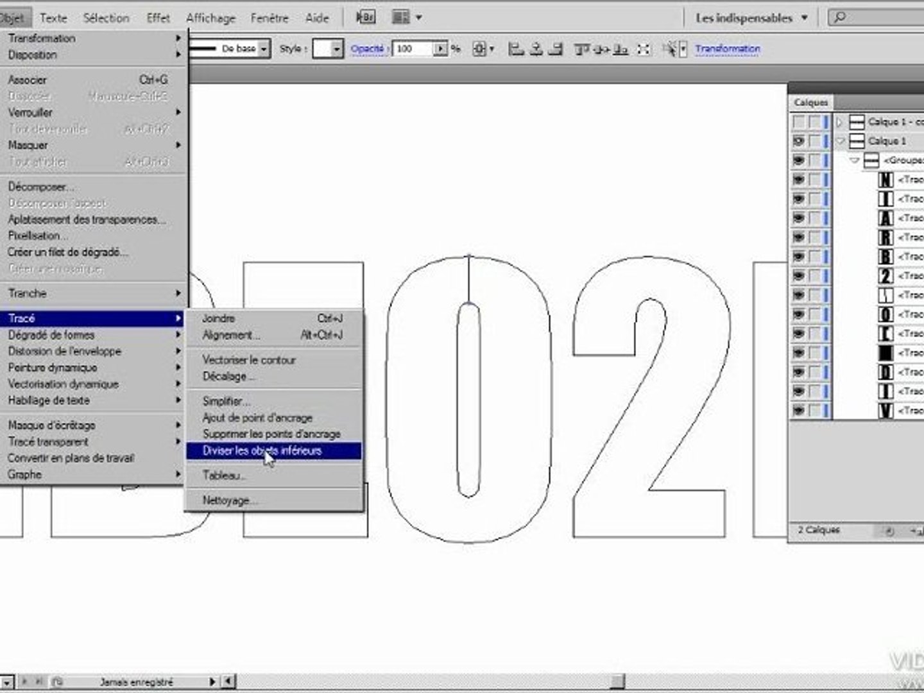The height and width of the screenshot is (693, 924).
Task: Click the solid black path layer thumbnail
Action: pos(886,353)
